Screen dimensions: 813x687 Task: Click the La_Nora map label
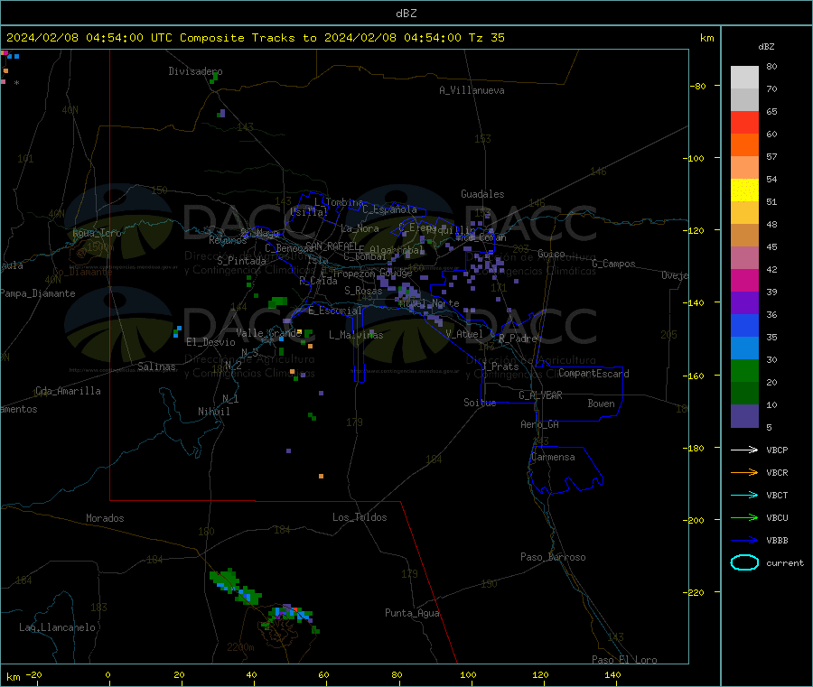coord(360,228)
